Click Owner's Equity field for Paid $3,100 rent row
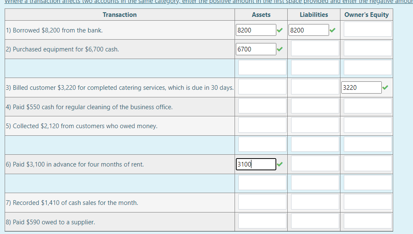Screen dimensions: 413x234 click(x=367, y=164)
